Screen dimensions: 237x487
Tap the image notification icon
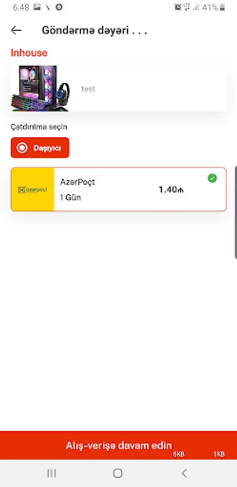37,8
